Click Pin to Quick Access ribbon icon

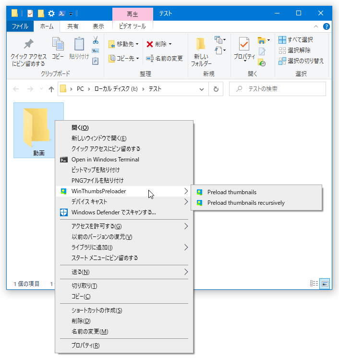point(29,44)
